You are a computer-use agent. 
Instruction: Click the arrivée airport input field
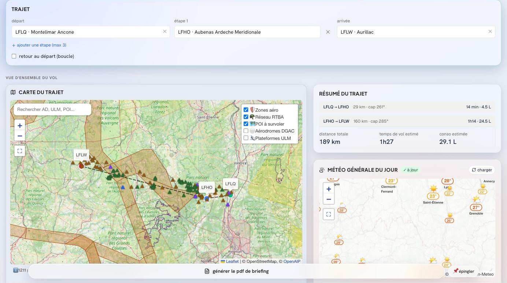[416, 32]
